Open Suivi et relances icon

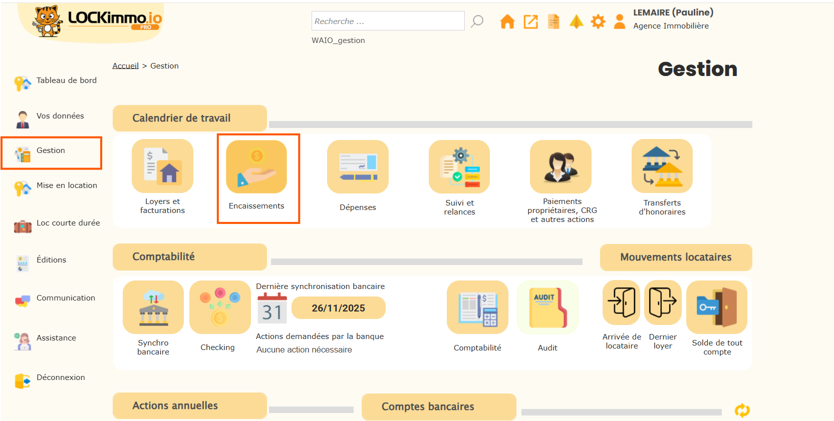pos(459,167)
